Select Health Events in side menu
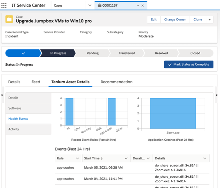The image size is (220, 188). [28, 119]
